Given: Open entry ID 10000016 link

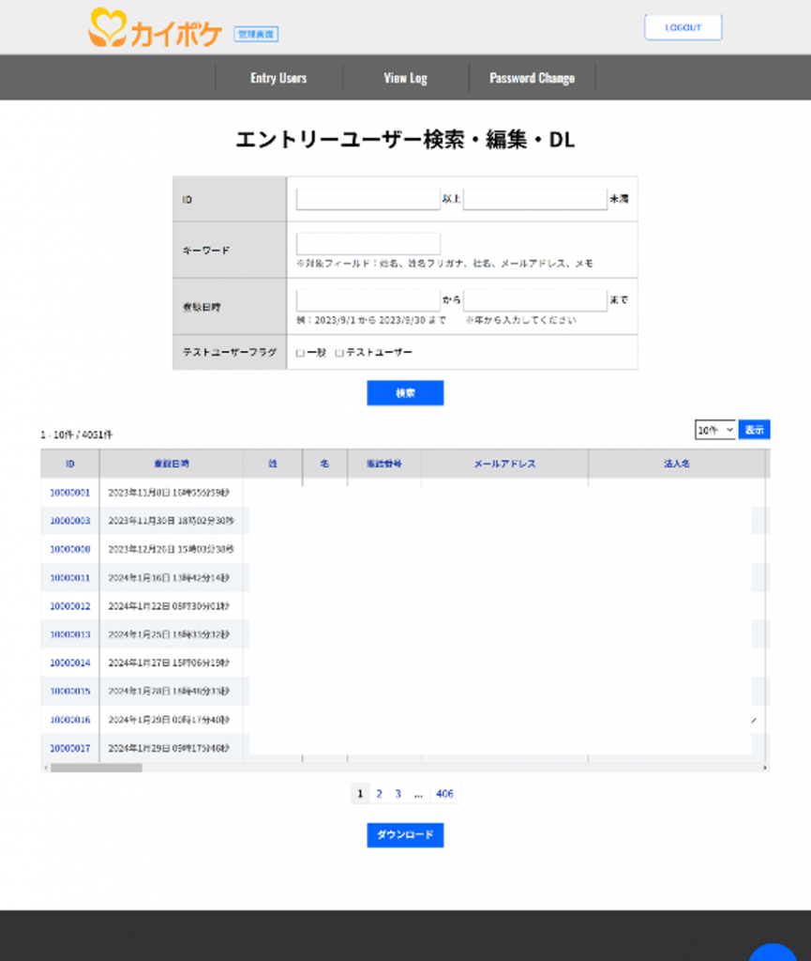Looking at the screenshot, I should click(x=69, y=720).
